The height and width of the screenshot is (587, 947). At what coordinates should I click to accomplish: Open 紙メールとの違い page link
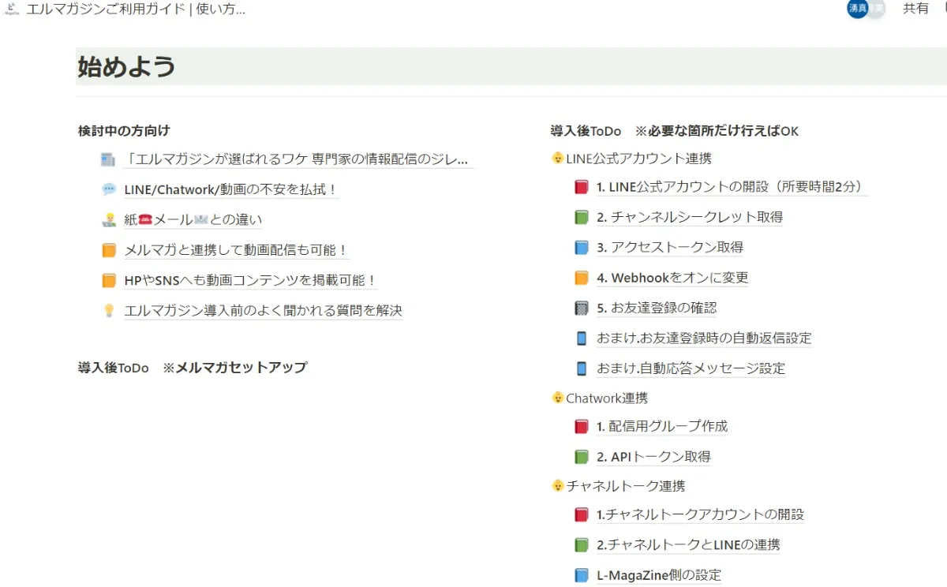click(193, 220)
